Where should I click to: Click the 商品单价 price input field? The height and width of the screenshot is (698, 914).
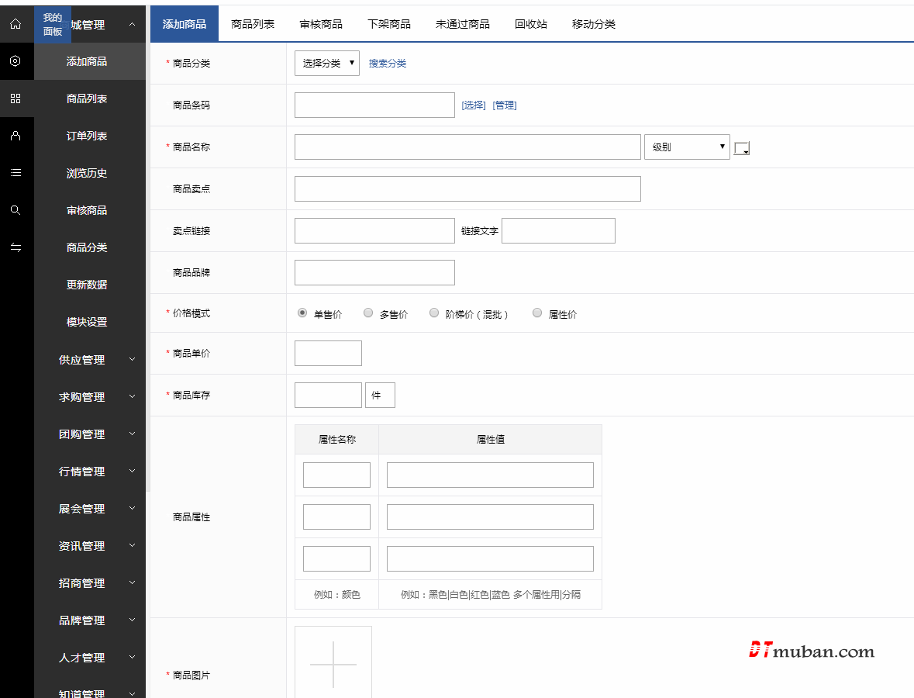pos(328,354)
